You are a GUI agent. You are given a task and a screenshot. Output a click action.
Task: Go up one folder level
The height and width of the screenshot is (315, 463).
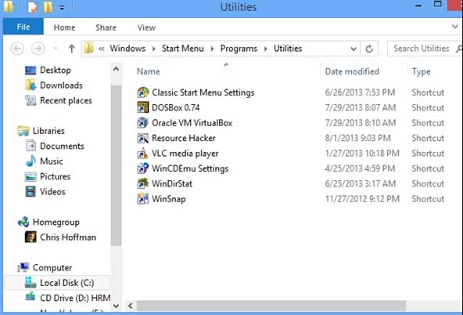[71, 49]
